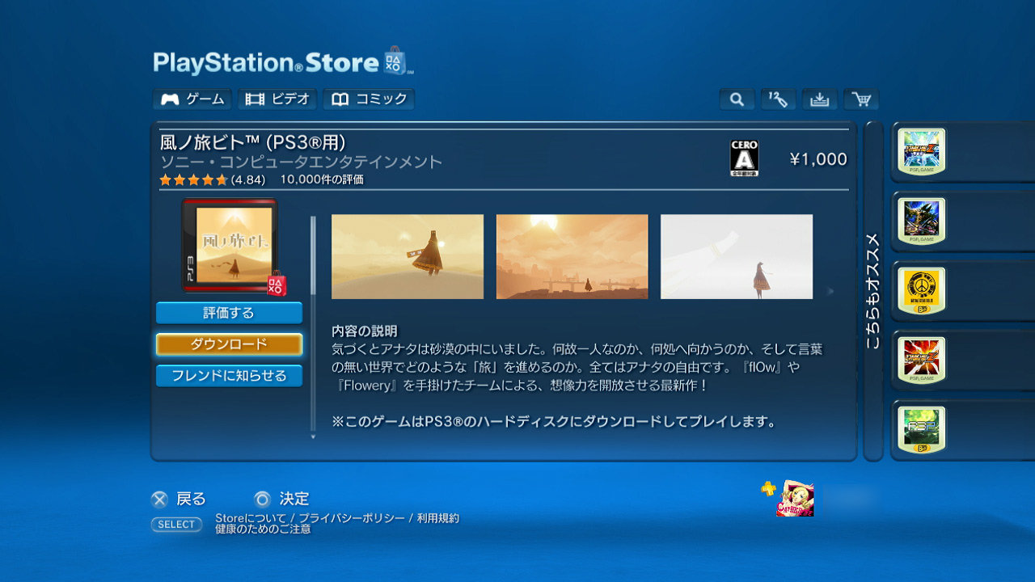This screenshot has width=1035, height=582.
Task: Open the green R3P recommended game
Action: pos(921,430)
